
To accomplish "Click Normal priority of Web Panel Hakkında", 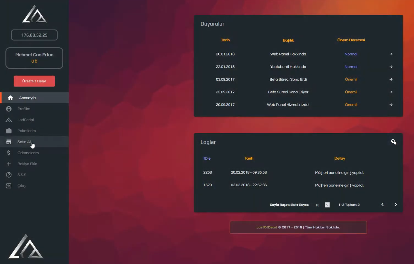I will pyautogui.click(x=351, y=54).
